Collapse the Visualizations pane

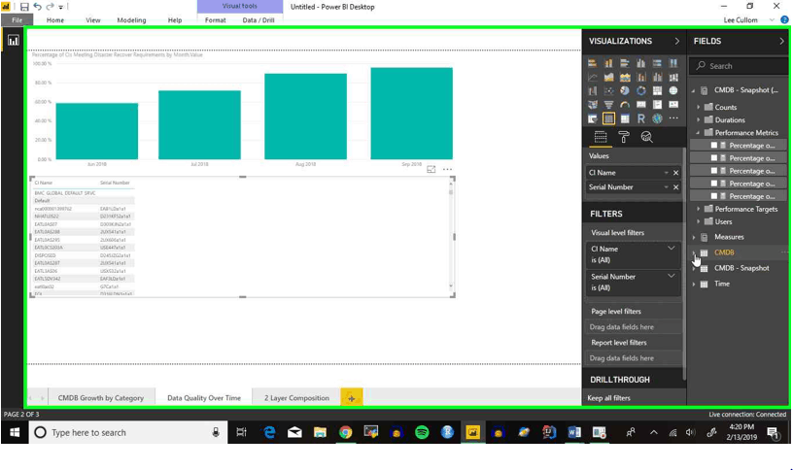pos(676,41)
